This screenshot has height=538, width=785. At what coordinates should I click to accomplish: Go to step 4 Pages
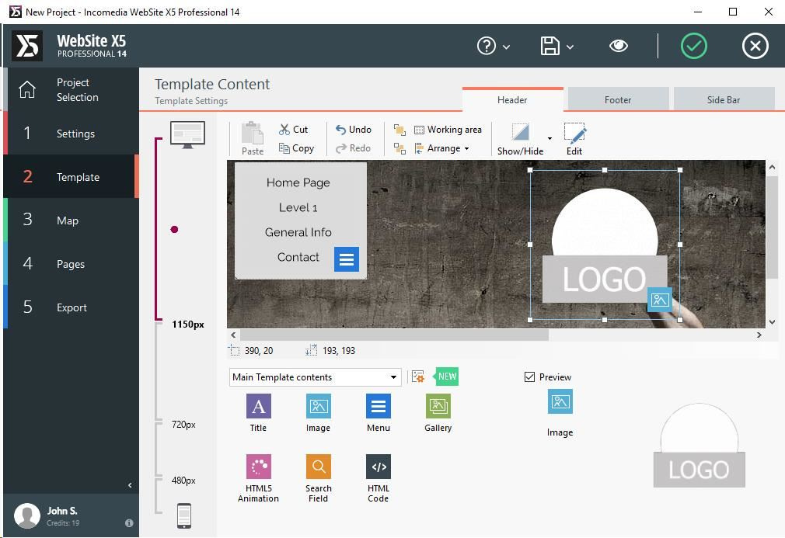[70, 264]
